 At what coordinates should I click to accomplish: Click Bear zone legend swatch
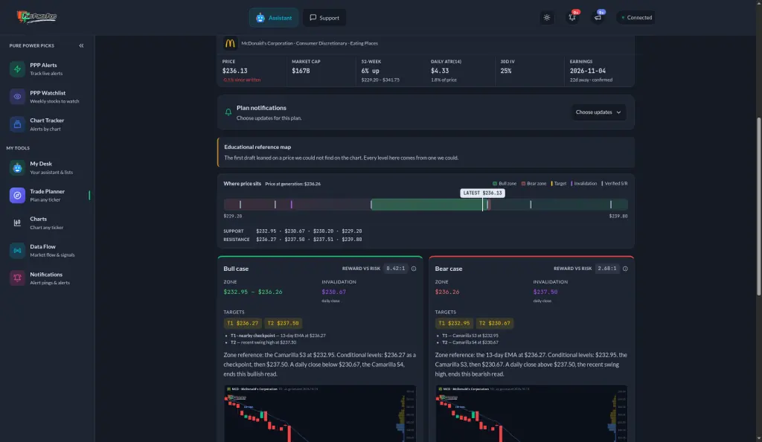coord(523,184)
